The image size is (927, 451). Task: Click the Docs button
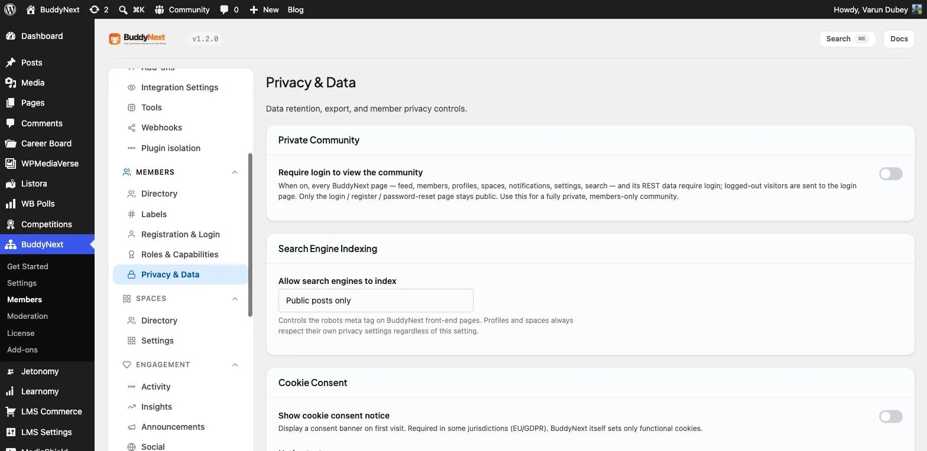[899, 39]
